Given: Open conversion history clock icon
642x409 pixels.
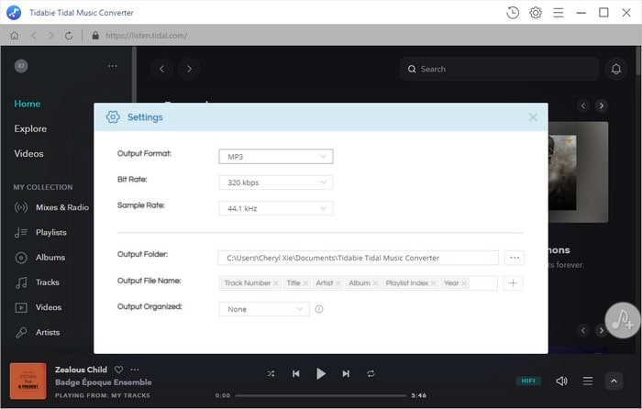Looking at the screenshot, I should click(x=513, y=13).
